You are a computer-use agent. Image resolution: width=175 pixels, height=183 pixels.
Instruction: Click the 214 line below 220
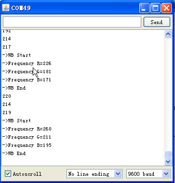[7, 105]
